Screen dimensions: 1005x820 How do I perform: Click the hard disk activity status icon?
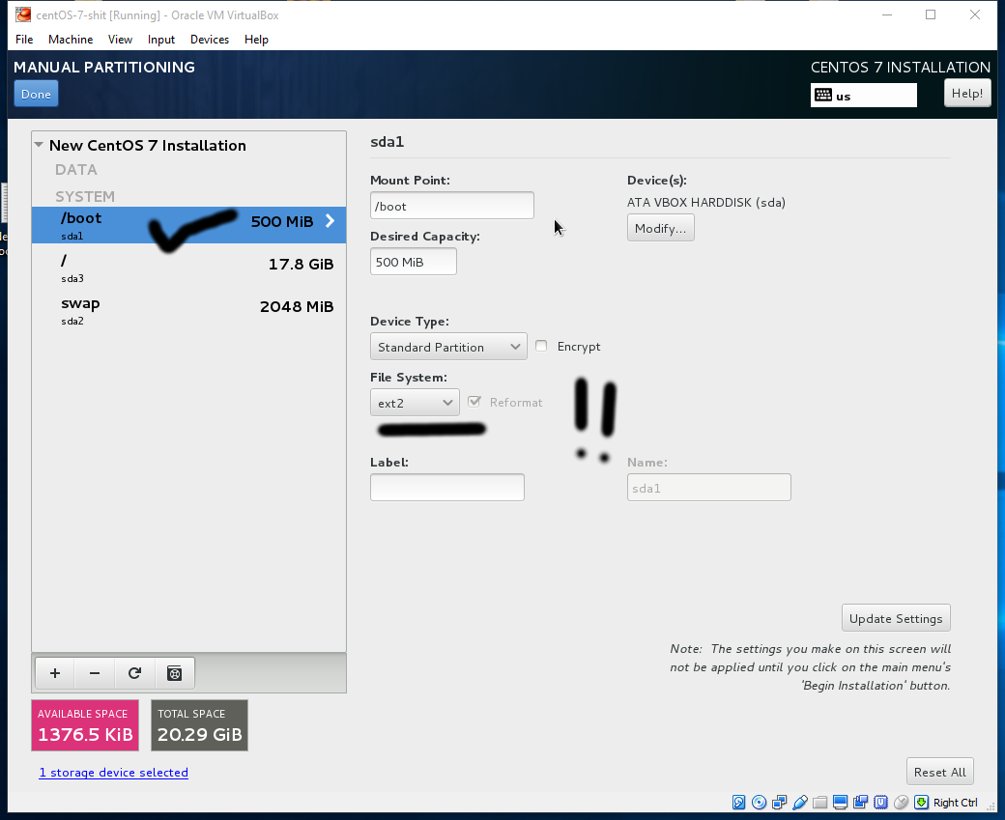738,802
